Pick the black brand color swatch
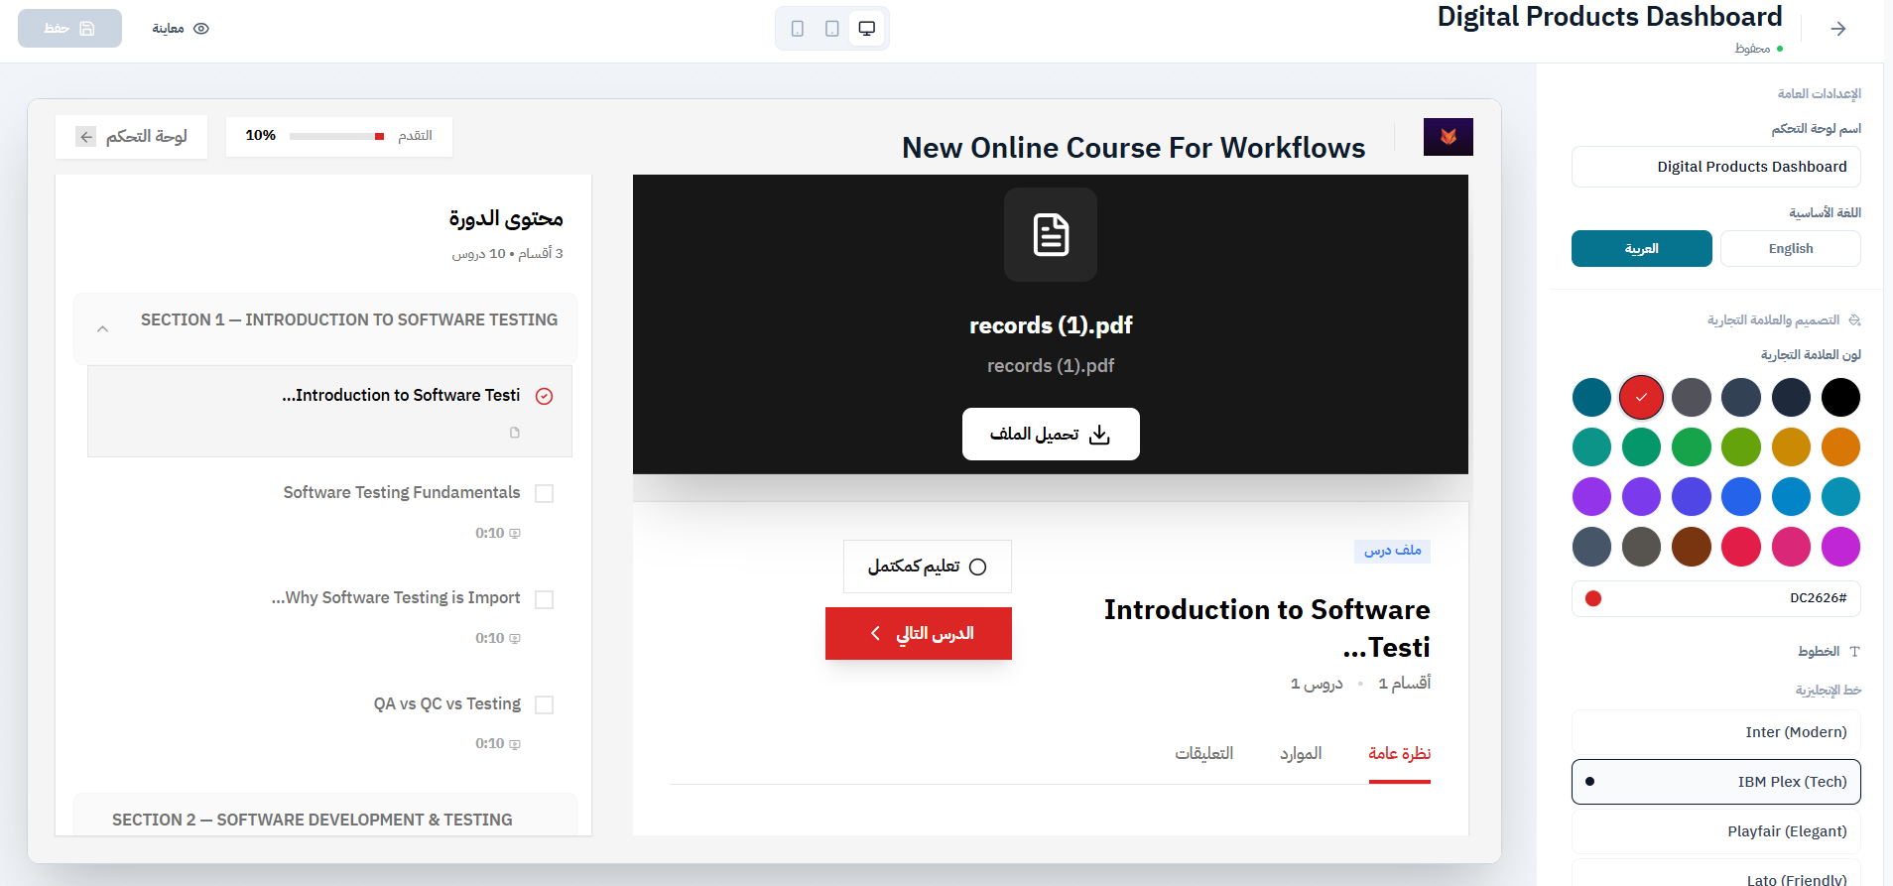The image size is (1893, 886). (1840, 398)
